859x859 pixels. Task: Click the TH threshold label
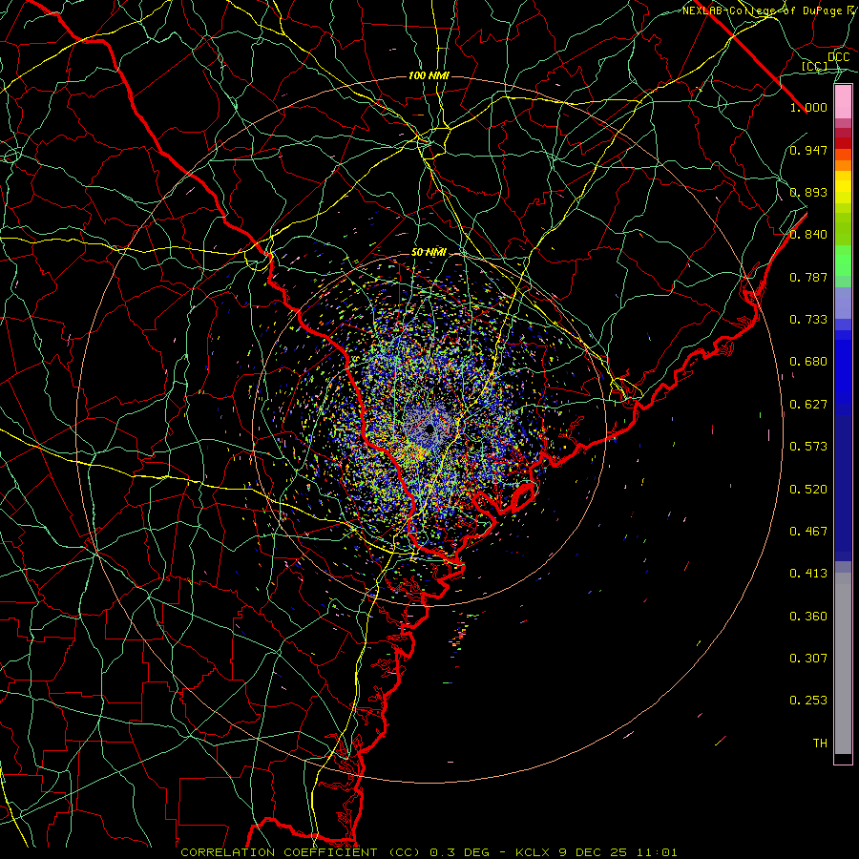(x=820, y=744)
